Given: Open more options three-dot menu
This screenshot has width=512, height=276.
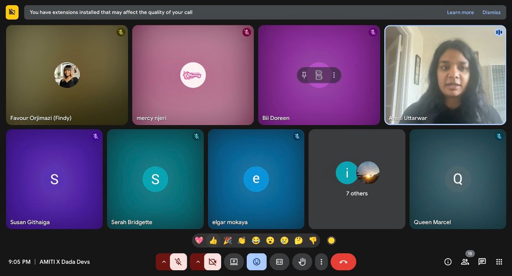Looking at the screenshot, I should tap(321, 262).
